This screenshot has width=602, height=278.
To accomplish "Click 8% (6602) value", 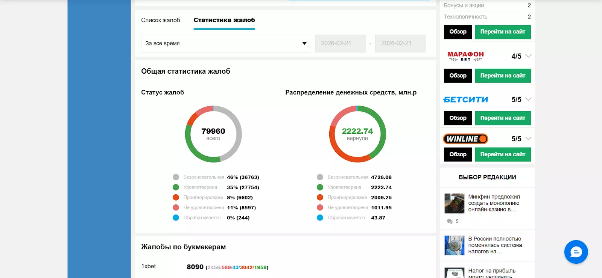I will click(240, 197).
